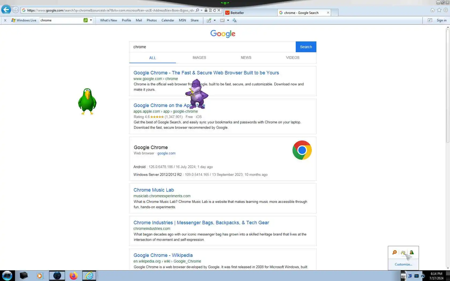Open the Home page icon
The image size is (450, 281).
pyautogui.click(x=433, y=10)
